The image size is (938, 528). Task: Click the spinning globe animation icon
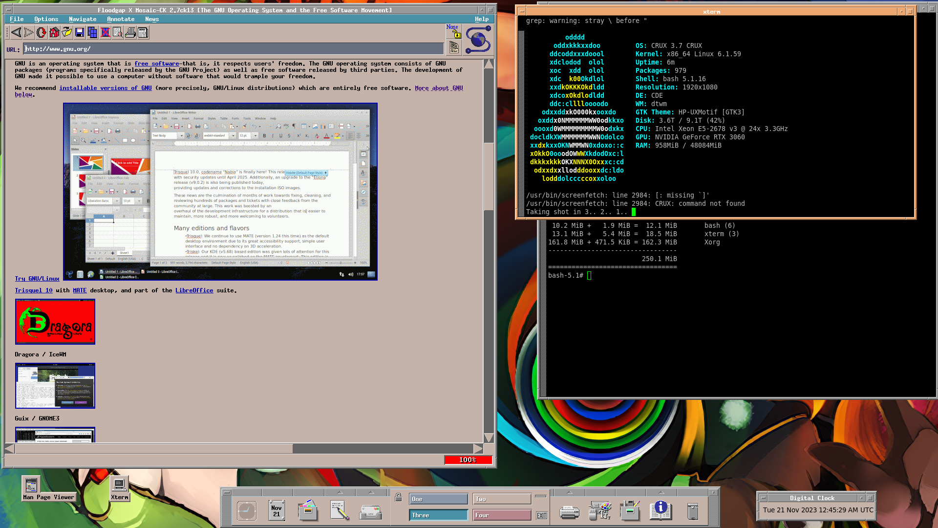click(478, 40)
